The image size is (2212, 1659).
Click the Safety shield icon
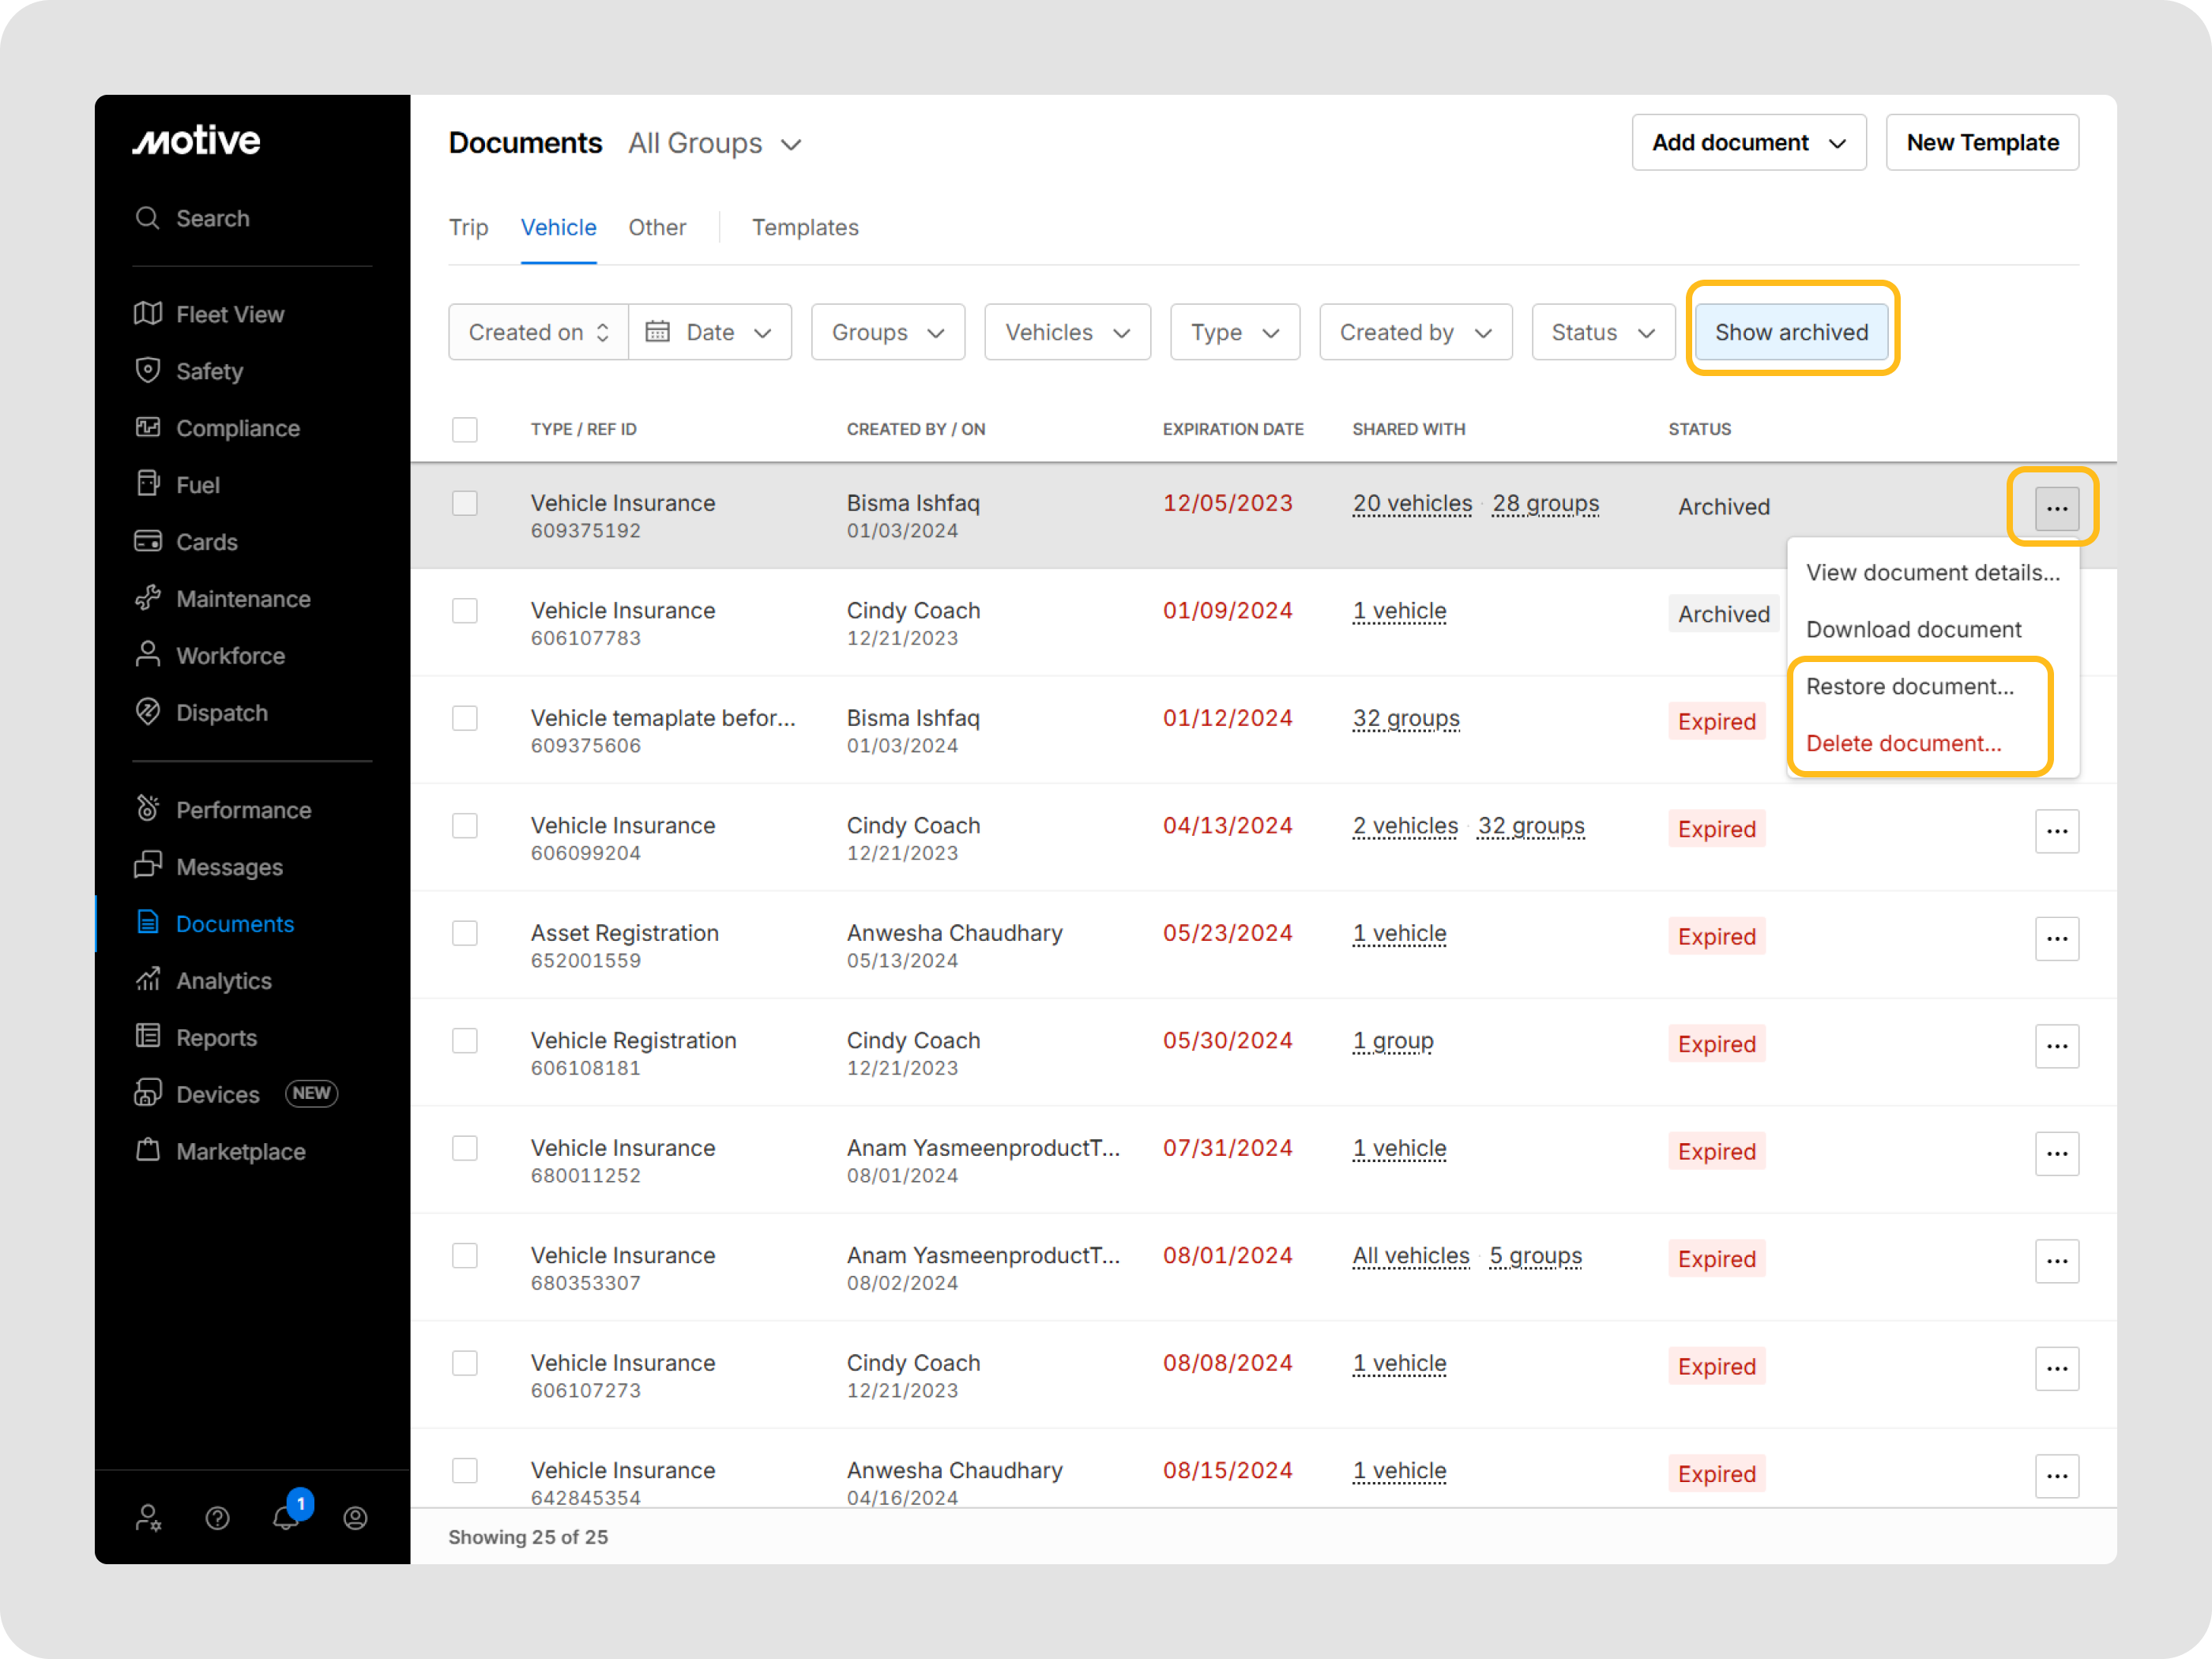148,371
